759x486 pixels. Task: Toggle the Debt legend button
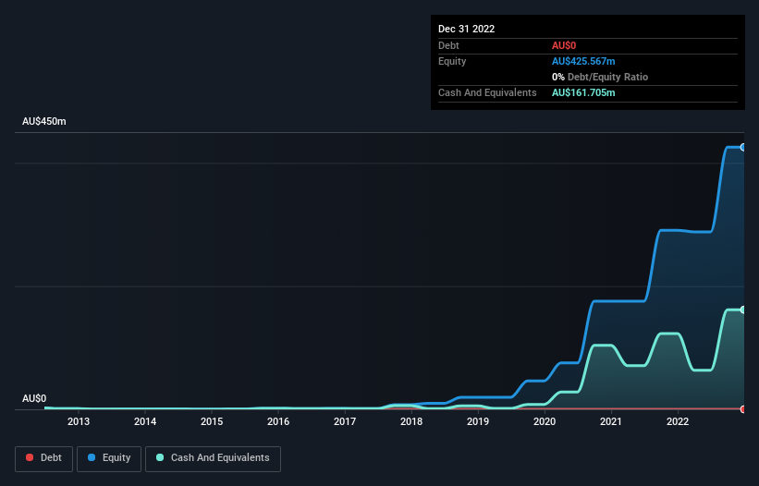coord(43,458)
